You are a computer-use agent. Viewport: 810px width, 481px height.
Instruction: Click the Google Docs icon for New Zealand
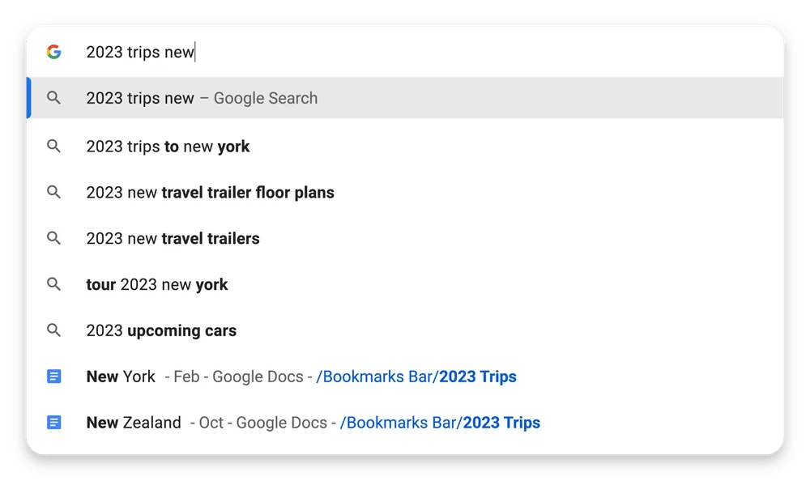tap(53, 423)
